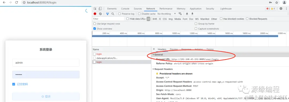Click the admin username field

(x=46, y=62)
